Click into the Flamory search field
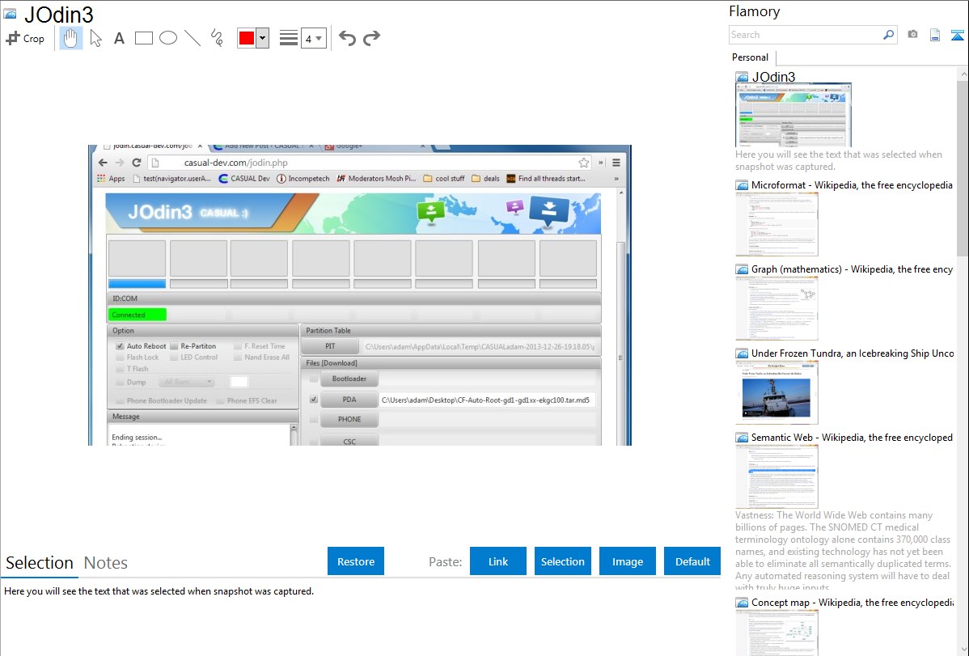The image size is (969, 656). (x=806, y=35)
